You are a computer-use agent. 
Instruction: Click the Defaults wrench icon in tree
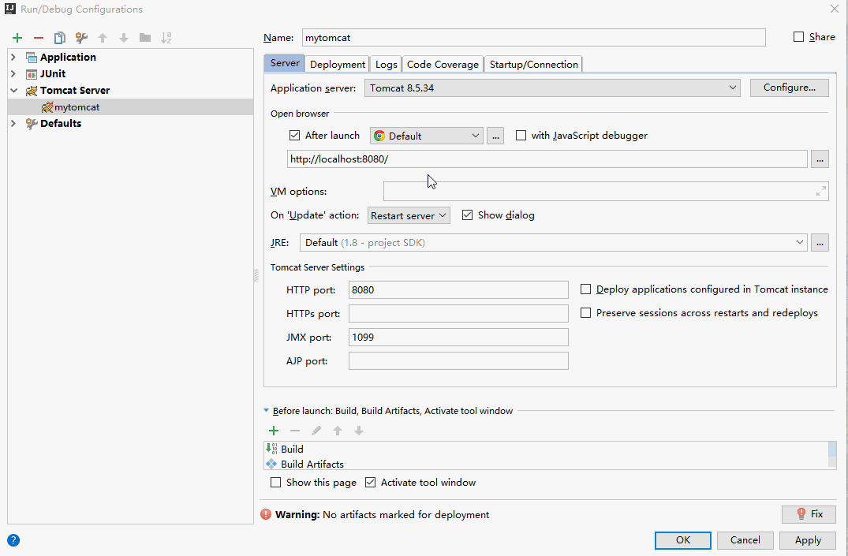32,124
